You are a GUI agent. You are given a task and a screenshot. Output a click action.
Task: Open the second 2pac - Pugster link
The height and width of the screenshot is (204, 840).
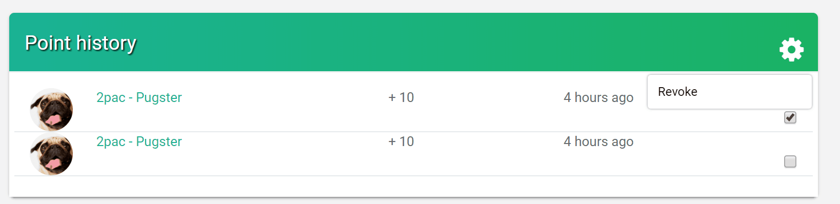tap(139, 141)
